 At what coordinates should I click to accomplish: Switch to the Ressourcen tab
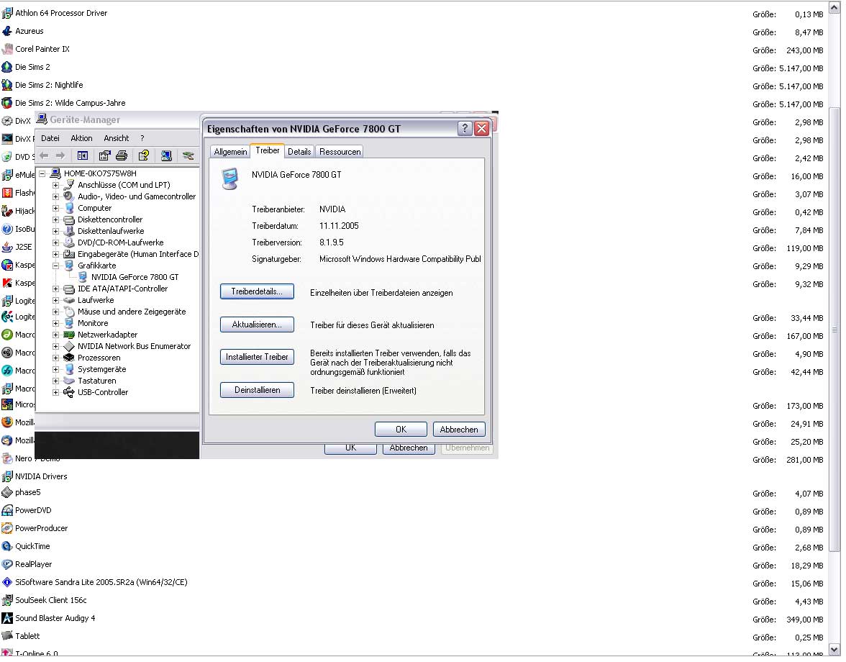[x=340, y=152]
